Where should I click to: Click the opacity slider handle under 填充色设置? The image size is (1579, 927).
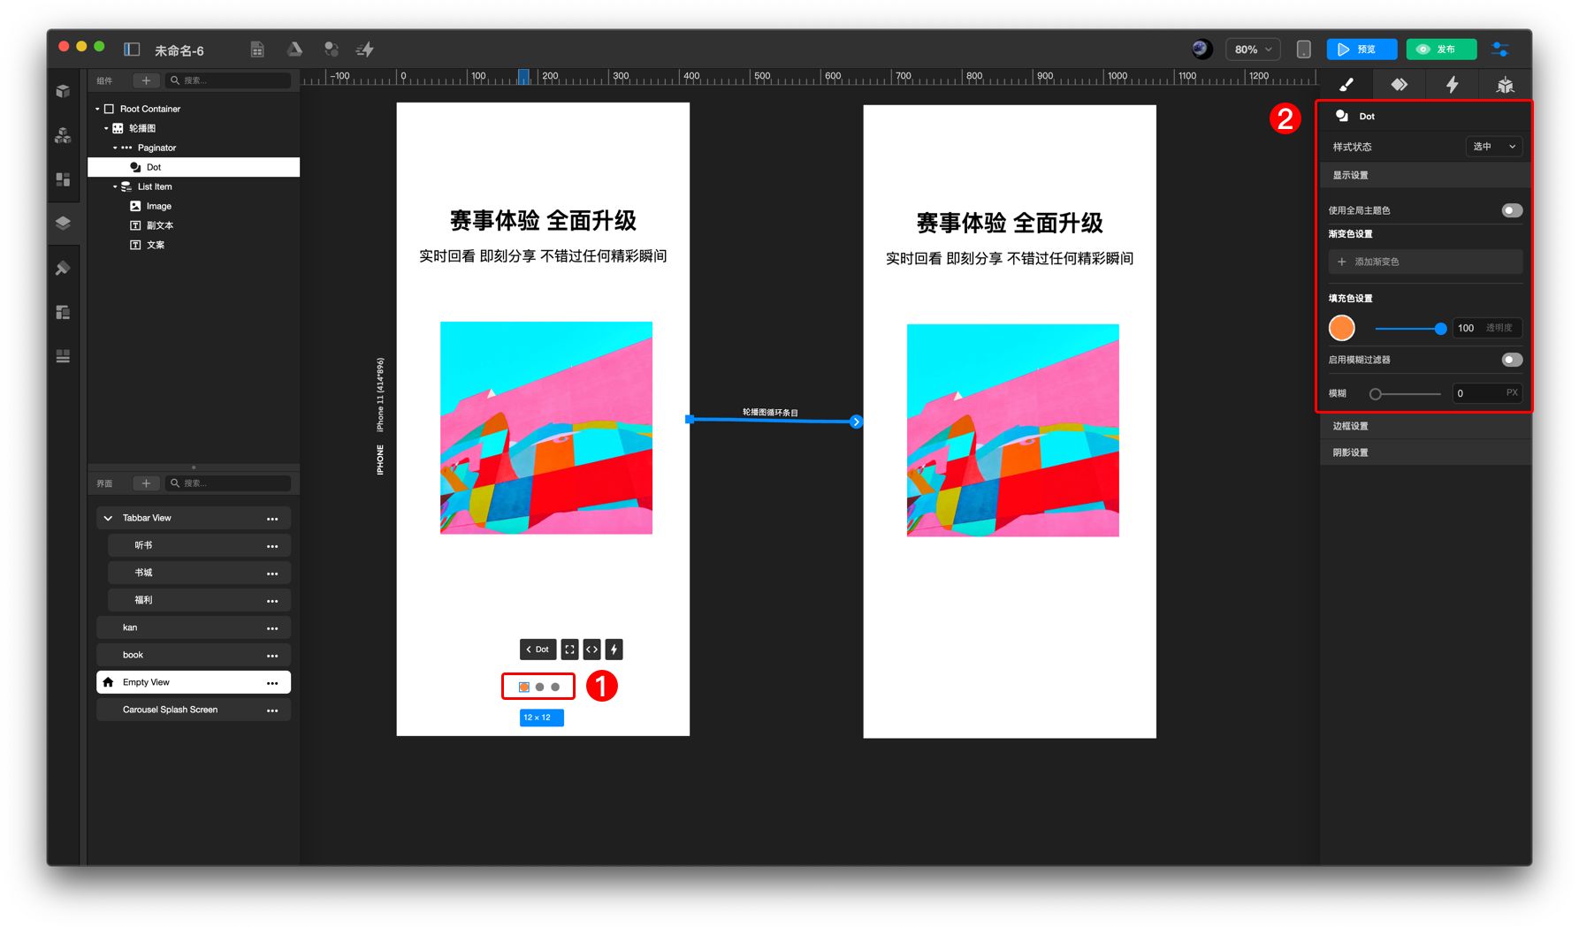(x=1440, y=329)
